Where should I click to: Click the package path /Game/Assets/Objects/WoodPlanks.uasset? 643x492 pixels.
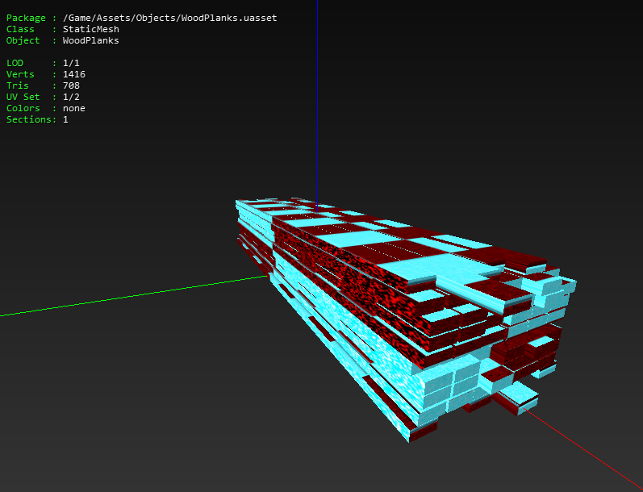coord(169,18)
